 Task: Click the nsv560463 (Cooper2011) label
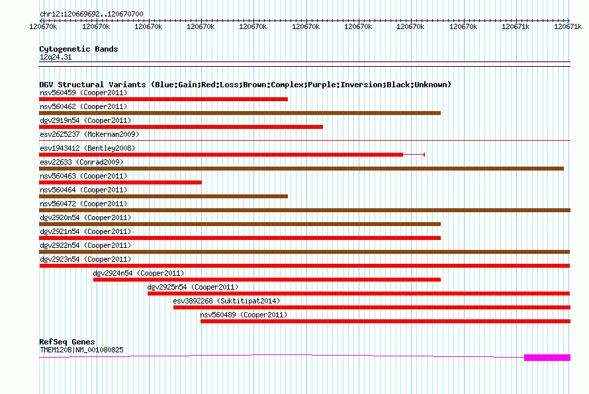83,176
